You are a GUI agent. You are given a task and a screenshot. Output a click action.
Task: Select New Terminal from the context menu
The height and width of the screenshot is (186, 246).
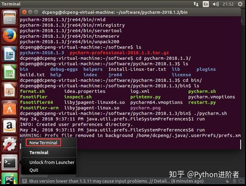[44, 142]
